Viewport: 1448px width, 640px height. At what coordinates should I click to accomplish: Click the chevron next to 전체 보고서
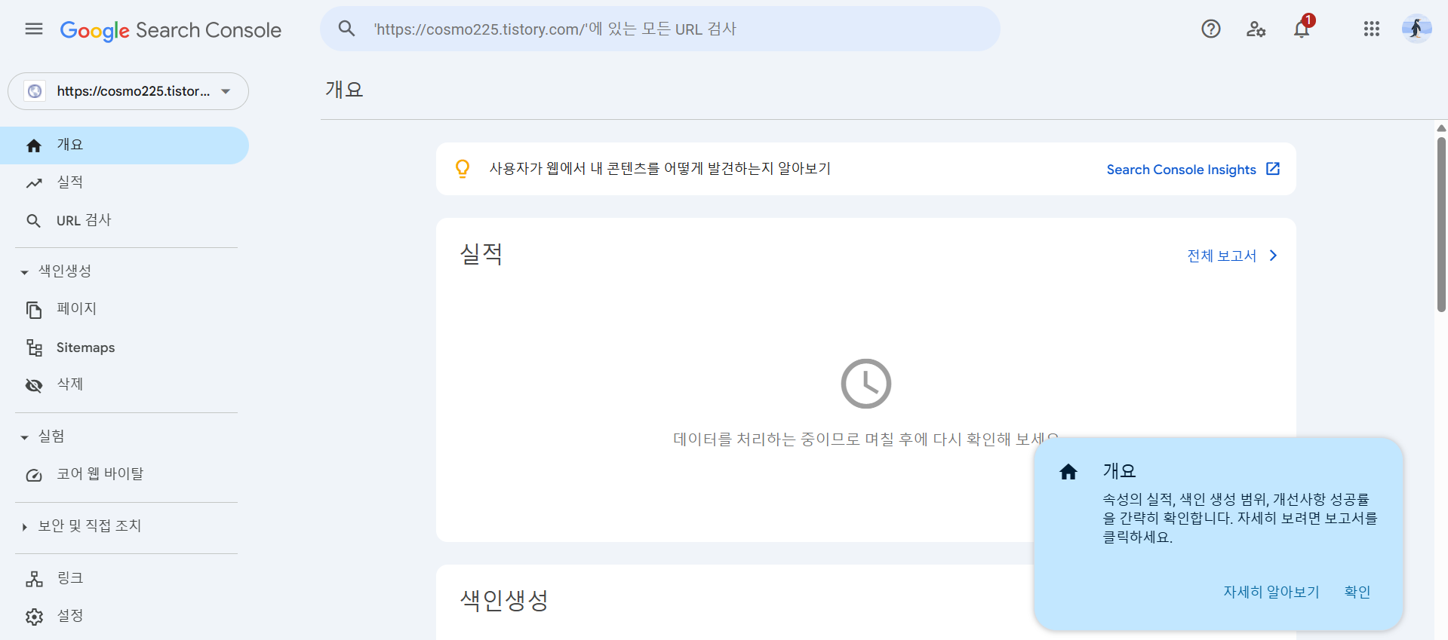pos(1273,256)
